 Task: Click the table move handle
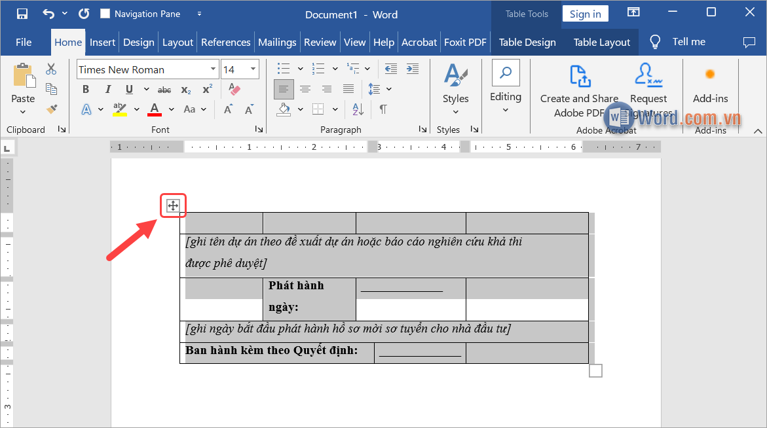pos(173,206)
